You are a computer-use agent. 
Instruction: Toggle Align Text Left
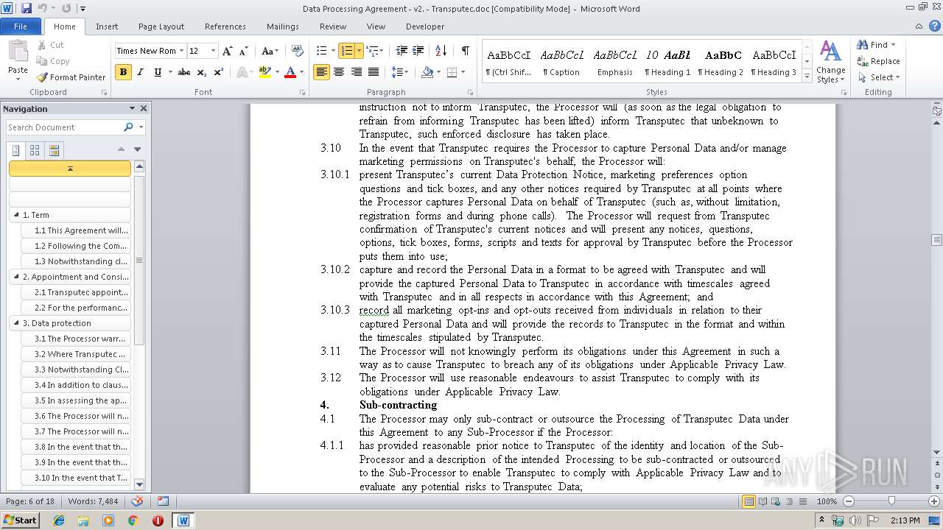[321, 72]
